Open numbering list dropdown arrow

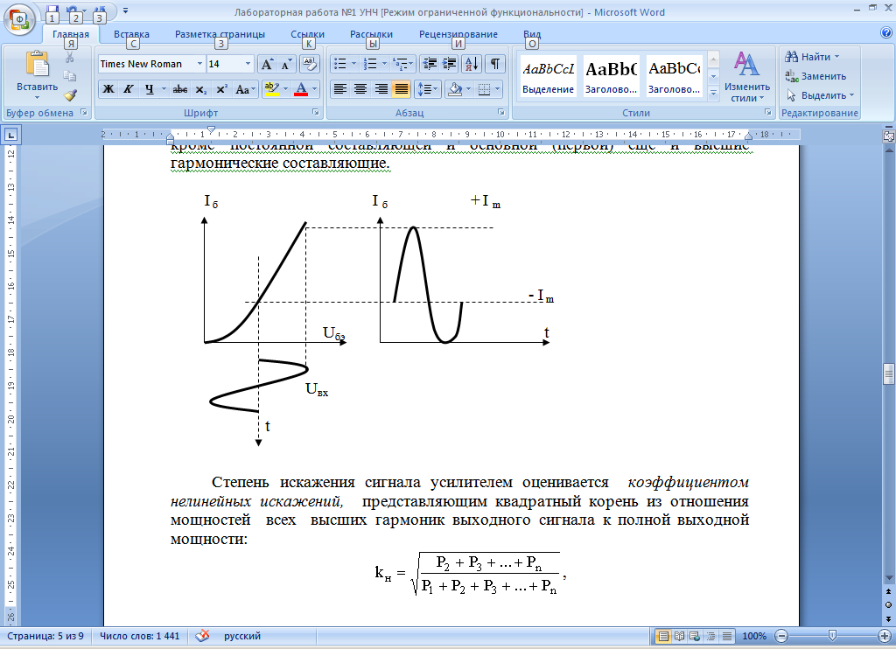tap(384, 64)
